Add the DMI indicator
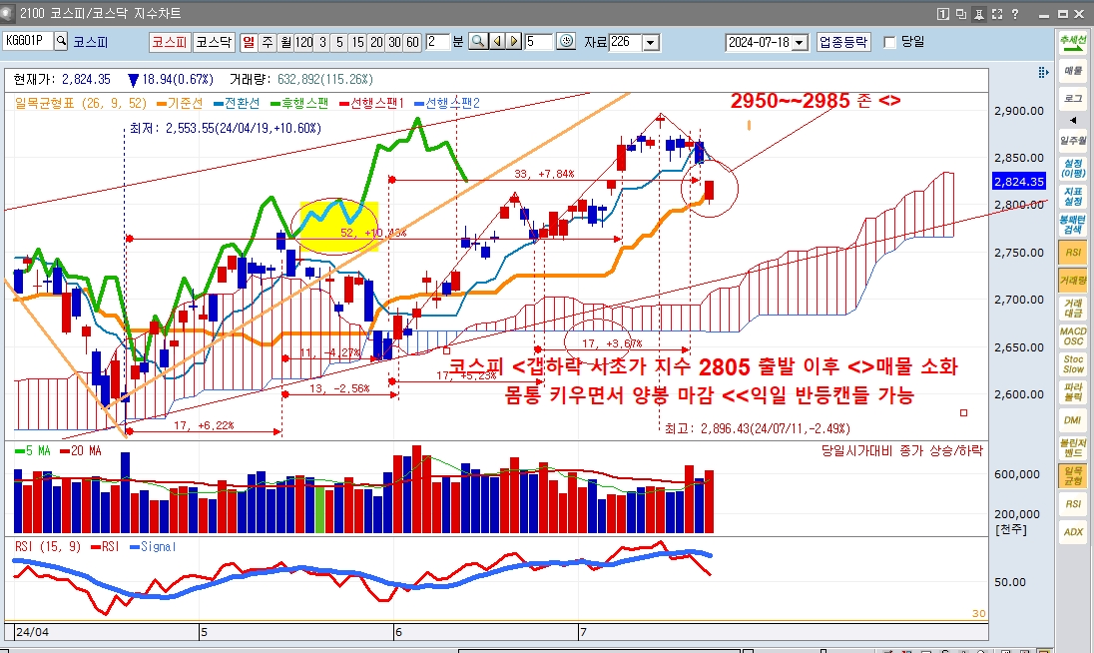 (1073, 419)
